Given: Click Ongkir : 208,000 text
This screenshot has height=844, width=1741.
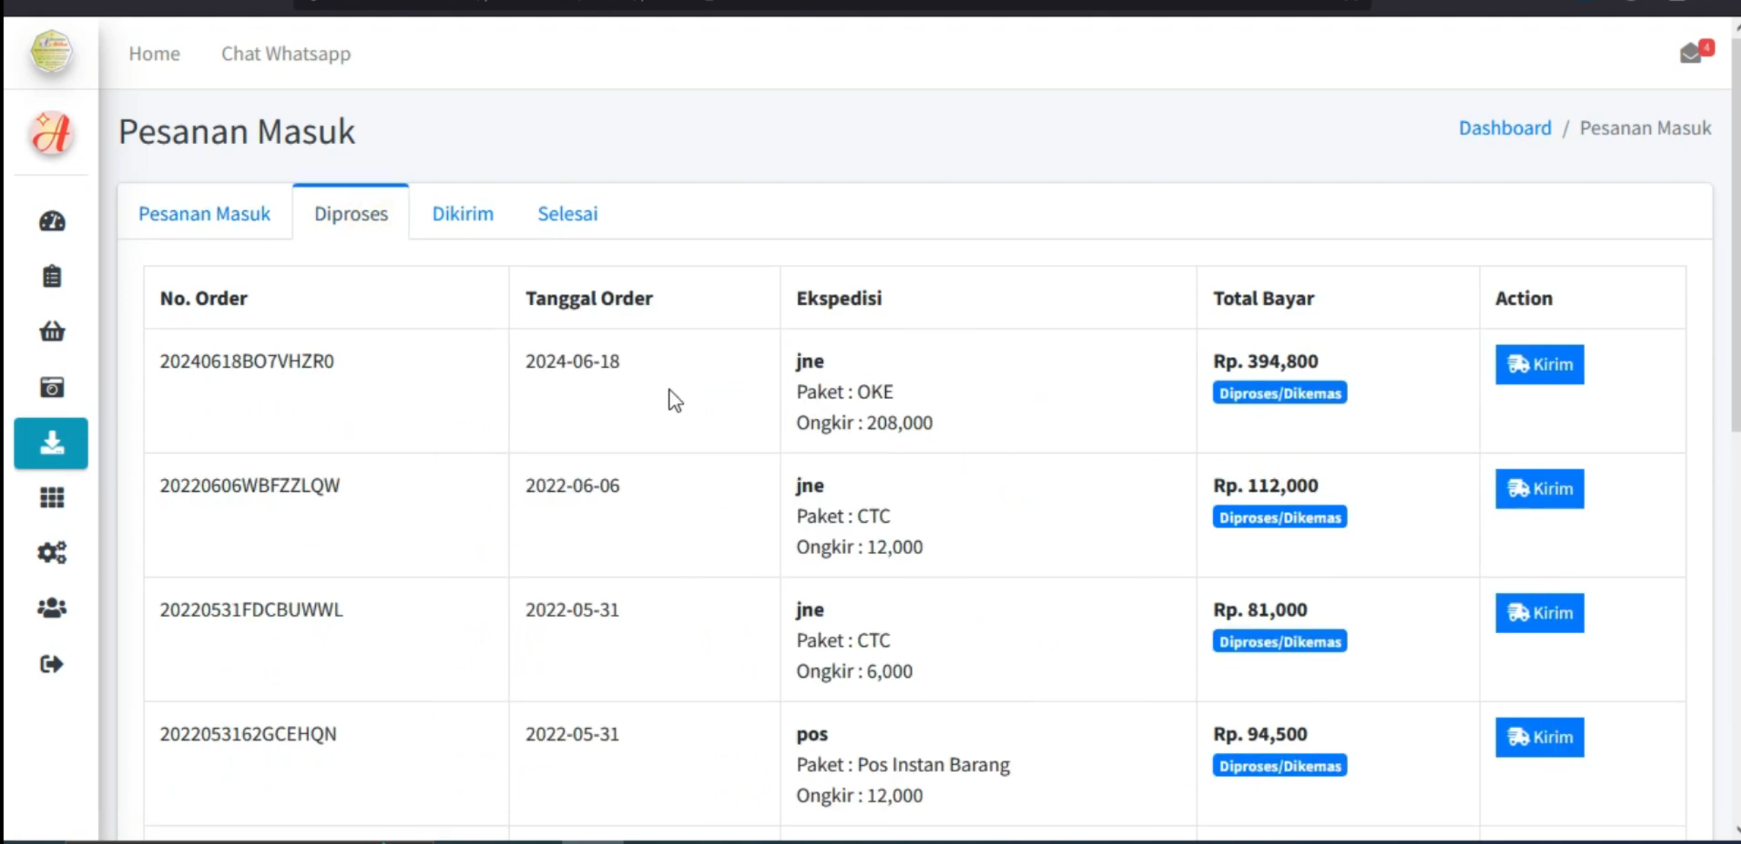Looking at the screenshot, I should coord(865,422).
